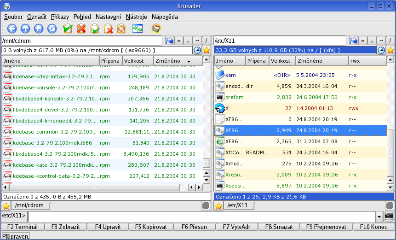Set left panel equal to other panel
The image size is (396, 240).
pos(179,41)
